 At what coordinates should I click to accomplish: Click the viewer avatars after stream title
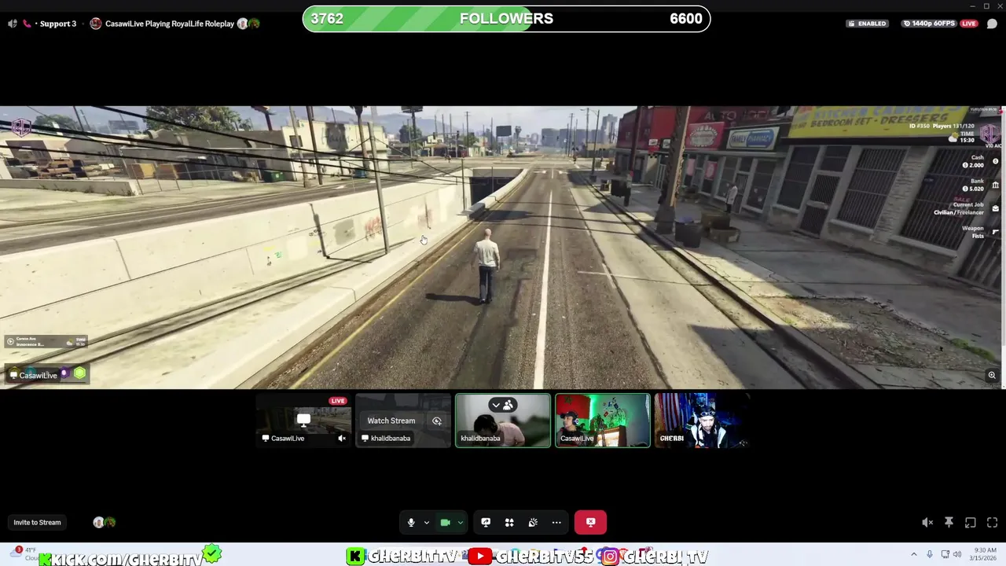(248, 24)
